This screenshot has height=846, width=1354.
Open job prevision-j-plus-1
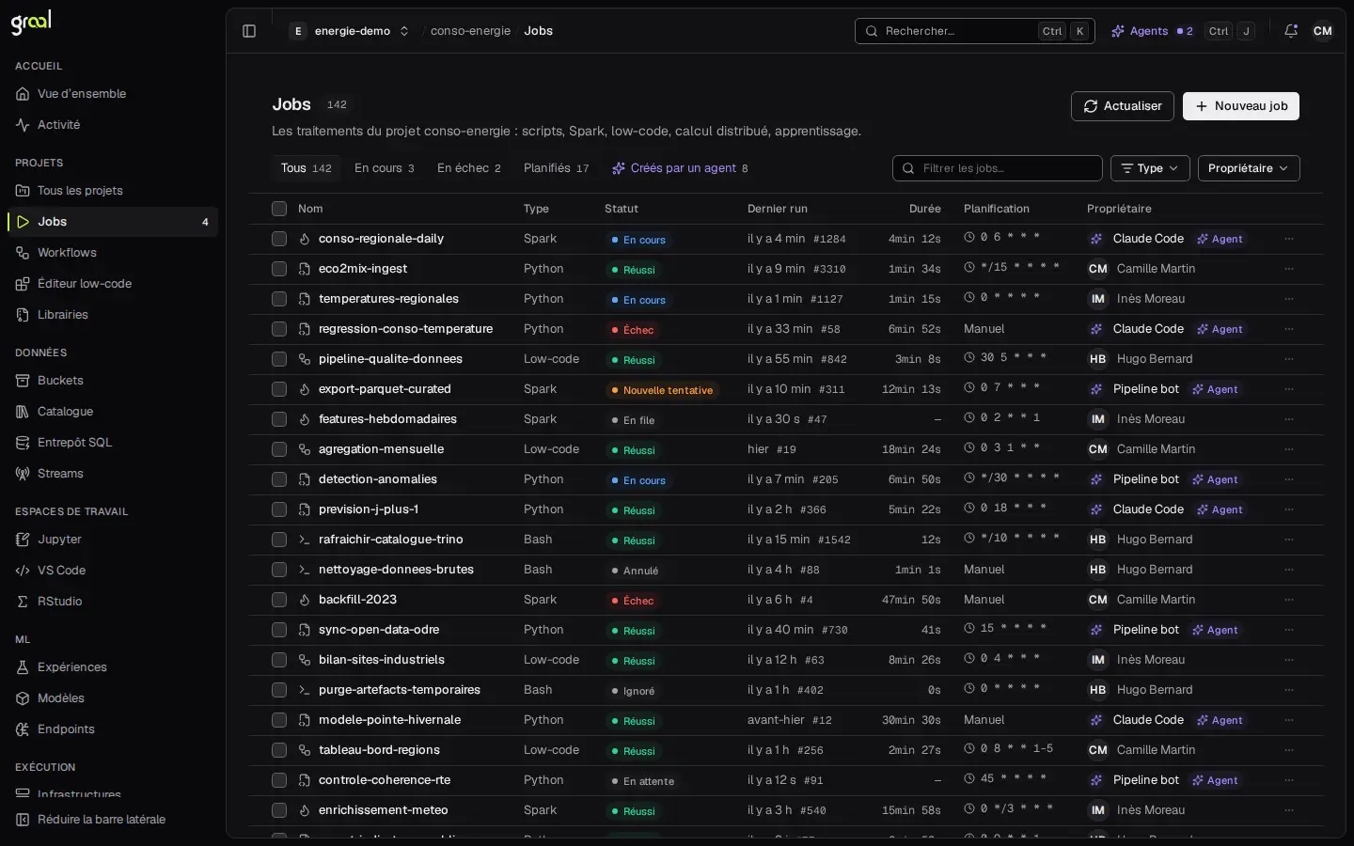[369, 509]
